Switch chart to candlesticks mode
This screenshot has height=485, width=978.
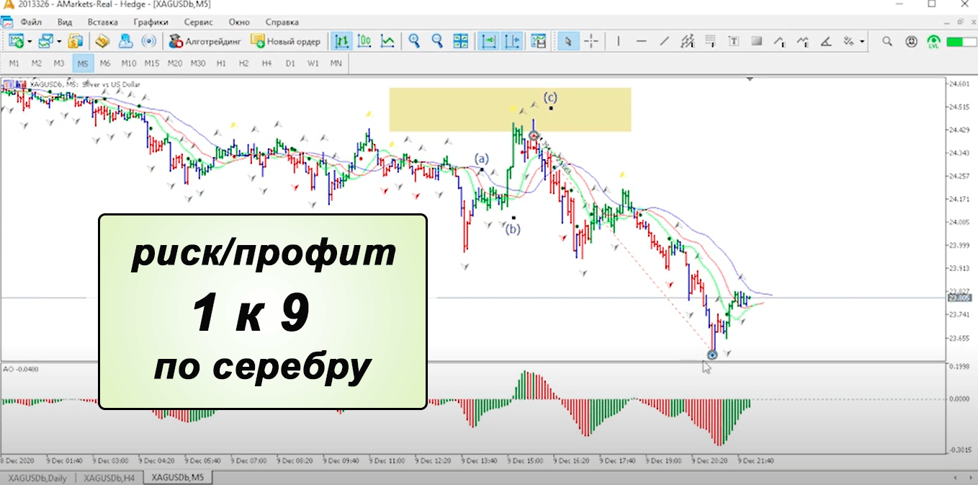[364, 41]
